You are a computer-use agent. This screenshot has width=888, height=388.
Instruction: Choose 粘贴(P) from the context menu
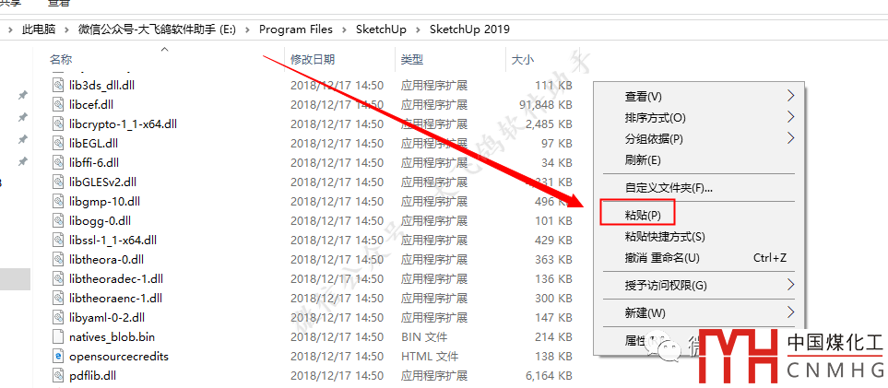point(643,216)
